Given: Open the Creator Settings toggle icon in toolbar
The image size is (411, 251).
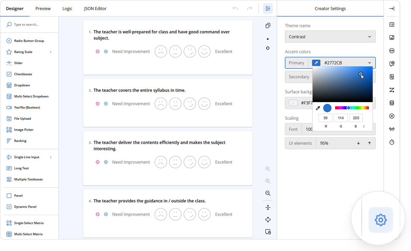Looking at the screenshot, I should click(x=268, y=9).
